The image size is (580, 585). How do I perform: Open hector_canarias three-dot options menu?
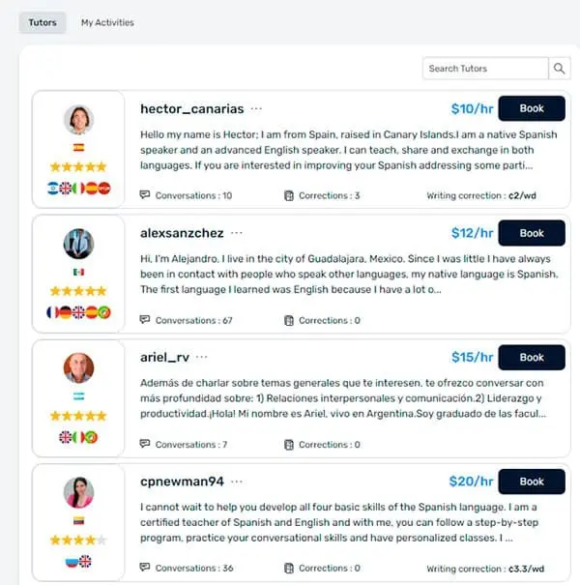[256, 109]
